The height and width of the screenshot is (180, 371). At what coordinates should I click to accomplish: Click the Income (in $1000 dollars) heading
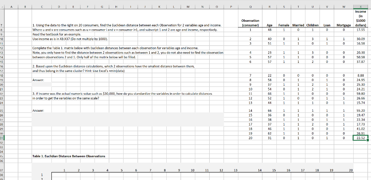coord(360,18)
